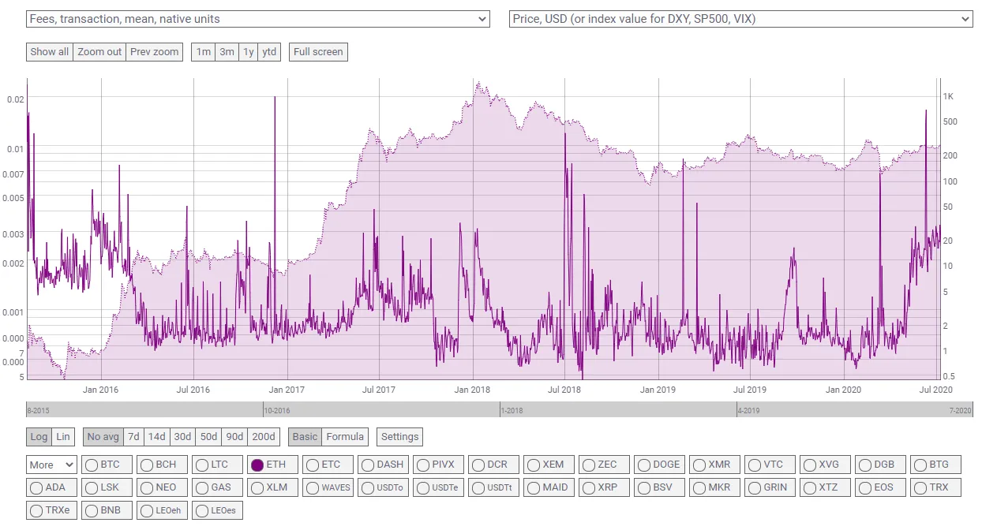Select the No avg option
The height and width of the screenshot is (530, 982).
coord(103,437)
